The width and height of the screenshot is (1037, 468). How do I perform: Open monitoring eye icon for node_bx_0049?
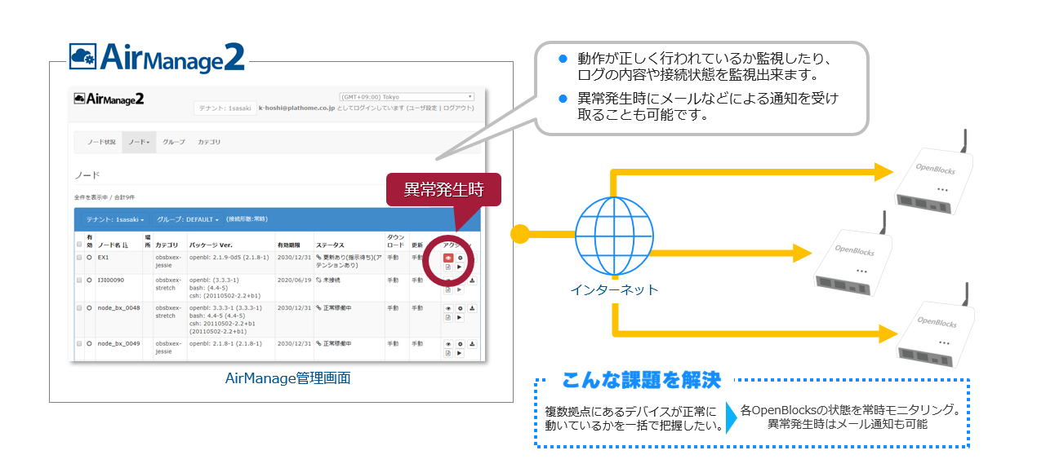(448, 344)
